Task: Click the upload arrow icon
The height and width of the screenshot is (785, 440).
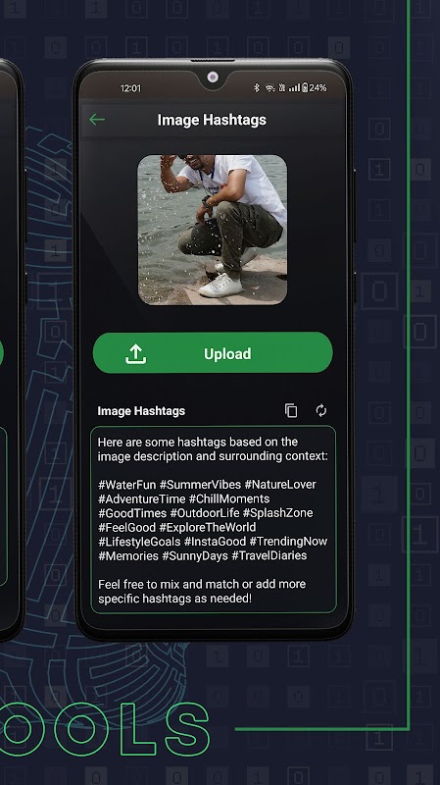Action: click(x=135, y=354)
